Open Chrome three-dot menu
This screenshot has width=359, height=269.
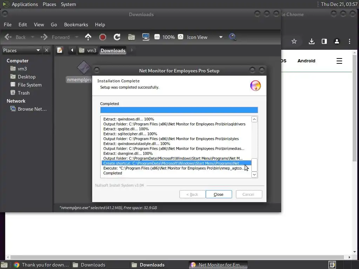click(x=350, y=41)
